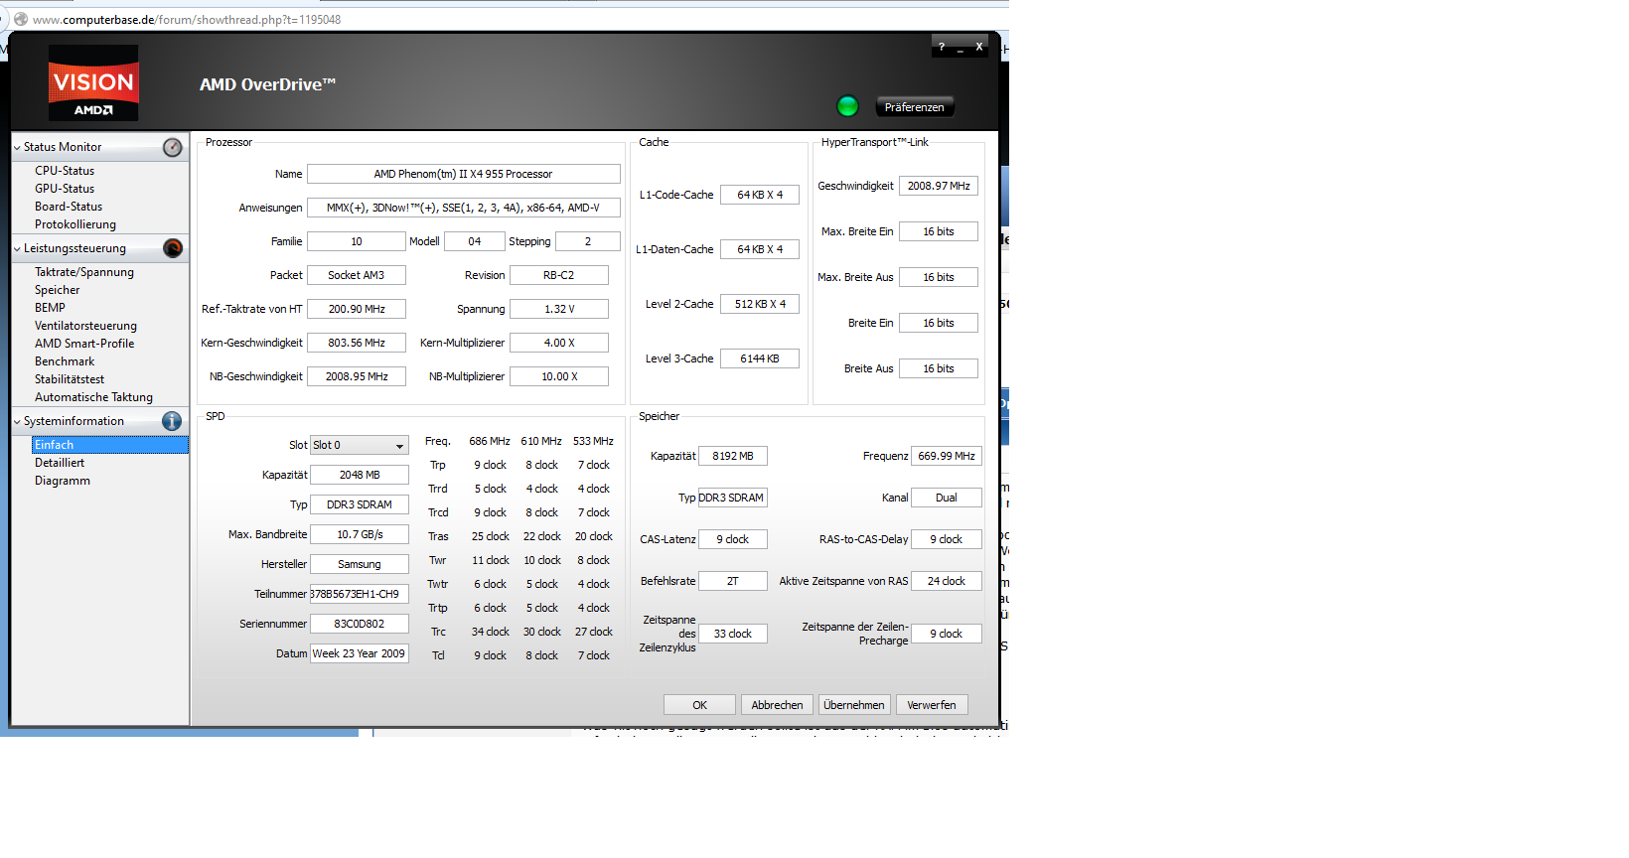
Task: Select Speicher in the sidebar
Action: pyautogui.click(x=58, y=290)
